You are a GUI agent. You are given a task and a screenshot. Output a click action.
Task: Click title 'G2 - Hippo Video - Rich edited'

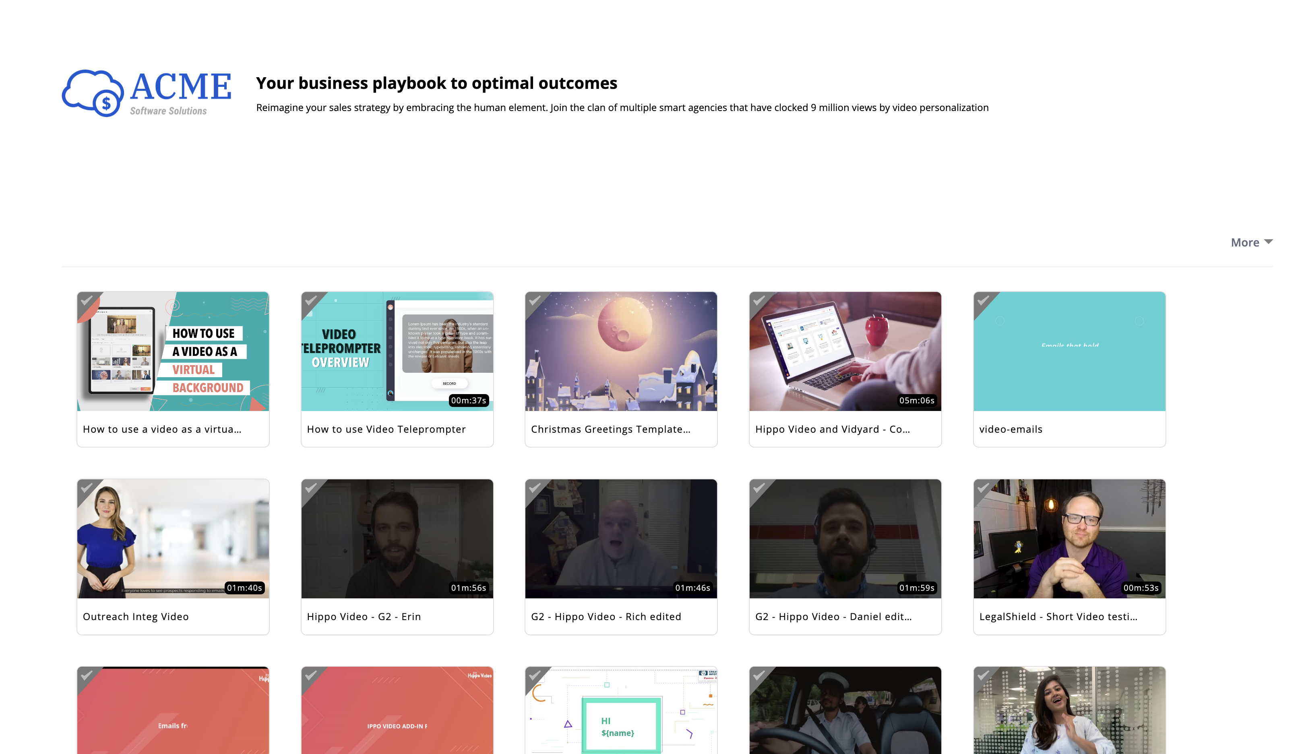point(606,617)
